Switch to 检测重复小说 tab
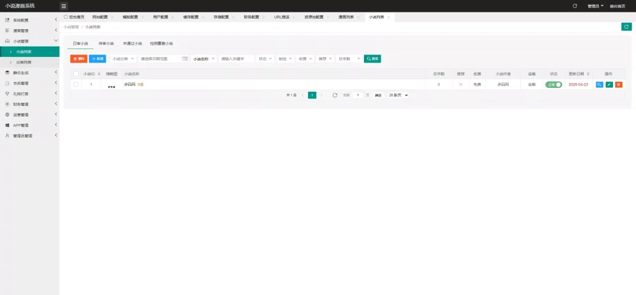 pos(161,43)
